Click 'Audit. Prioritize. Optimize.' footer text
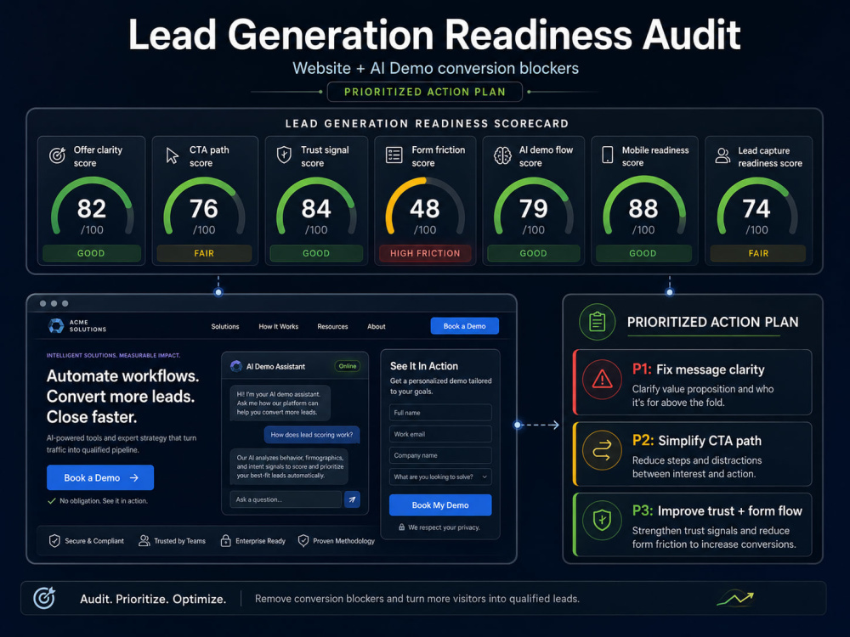This screenshot has width=850, height=637. point(153,599)
